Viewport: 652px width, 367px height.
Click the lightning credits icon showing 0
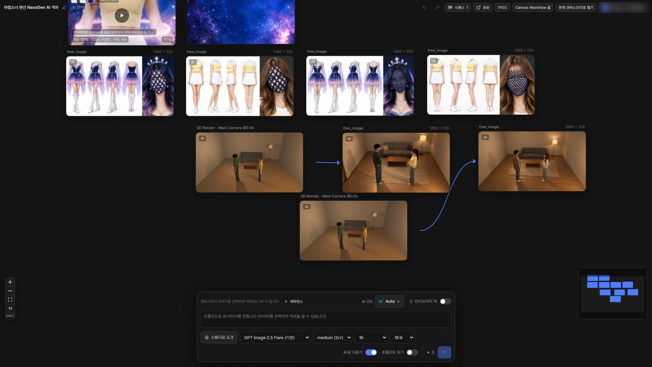(x=431, y=352)
